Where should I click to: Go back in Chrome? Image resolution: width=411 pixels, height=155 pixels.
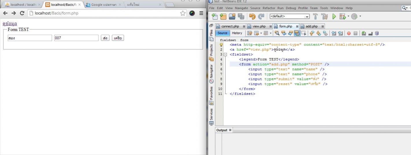5,13
